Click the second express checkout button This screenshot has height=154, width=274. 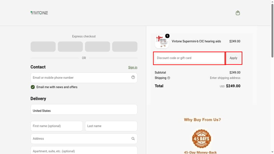(x=70, y=46)
